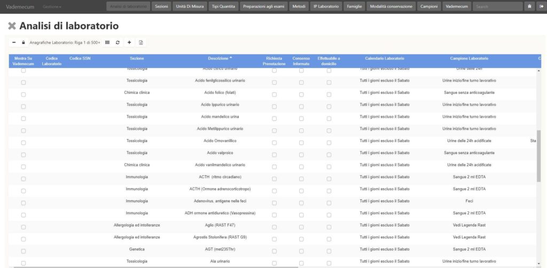Refresh the laboratory records list
The height and width of the screenshot is (268, 547).
tap(118, 42)
